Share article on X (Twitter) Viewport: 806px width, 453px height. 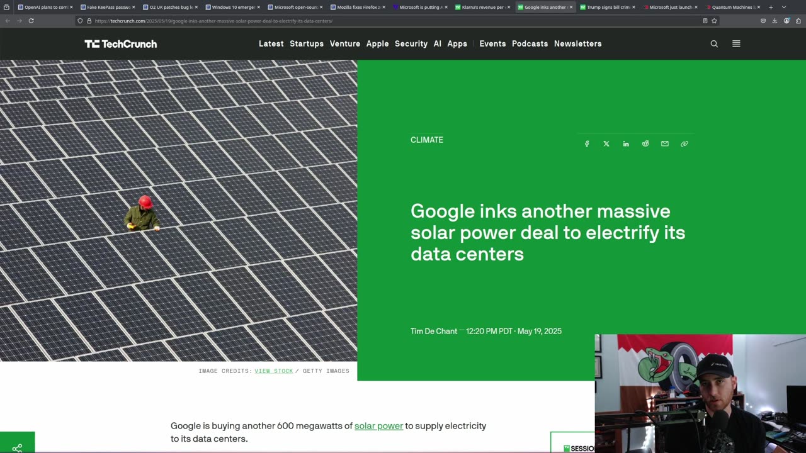(x=606, y=144)
